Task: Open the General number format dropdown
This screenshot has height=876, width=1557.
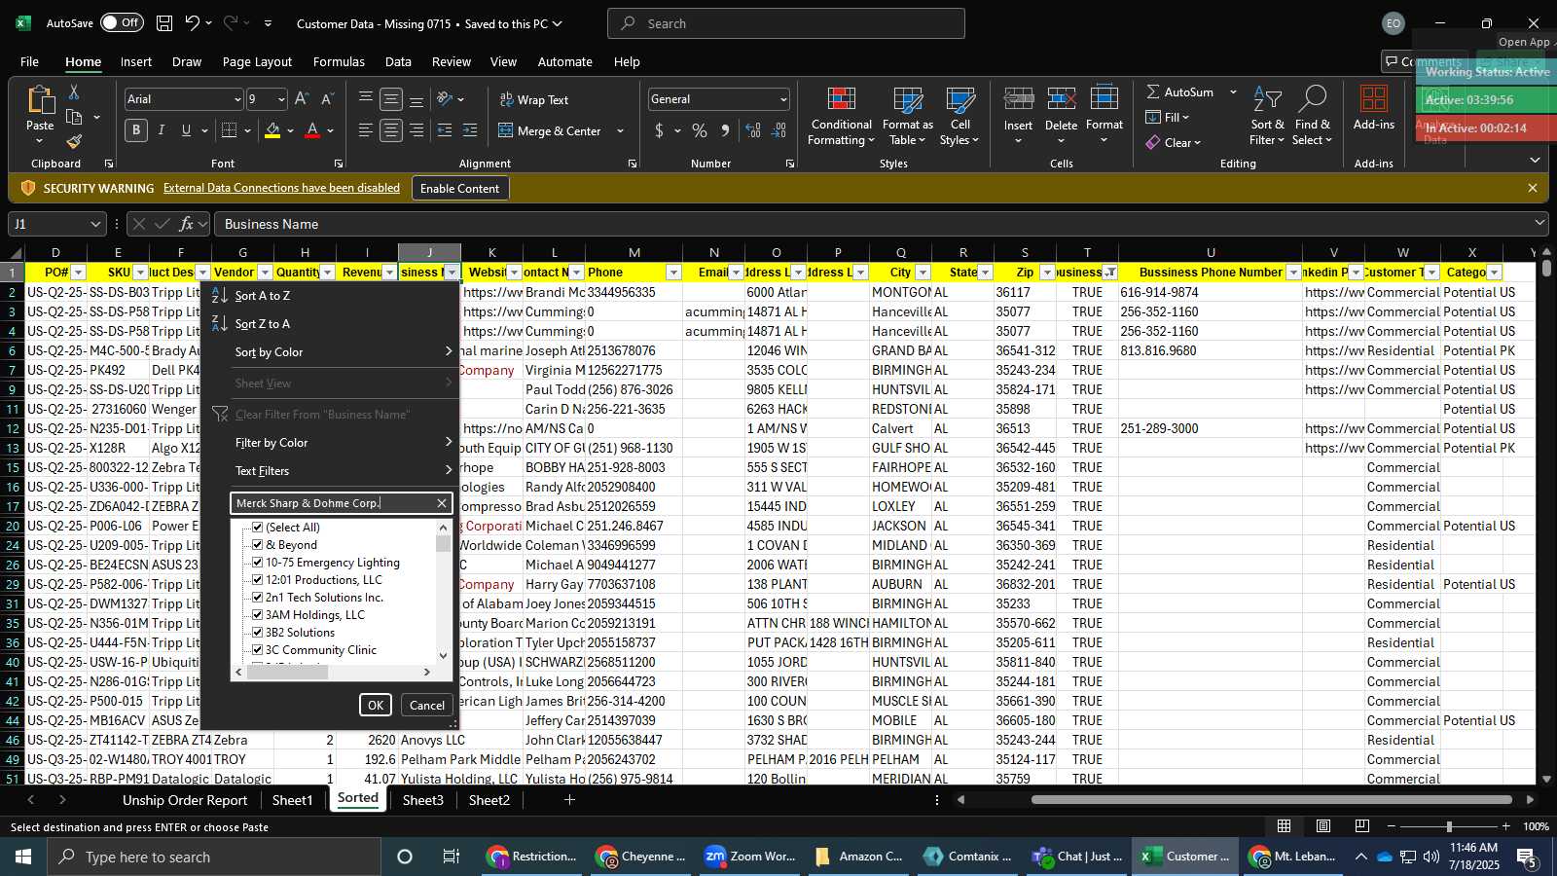Action: pyautogui.click(x=783, y=99)
